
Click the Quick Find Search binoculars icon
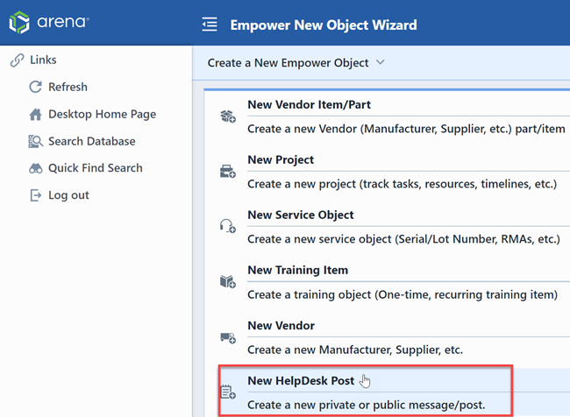pyautogui.click(x=36, y=168)
